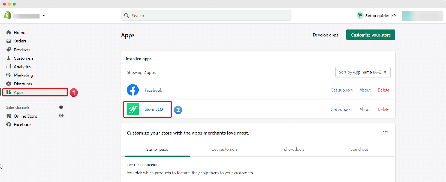This screenshot has height=182, width=446.
Task: Open Customers in the sidebar
Action: (24, 58)
